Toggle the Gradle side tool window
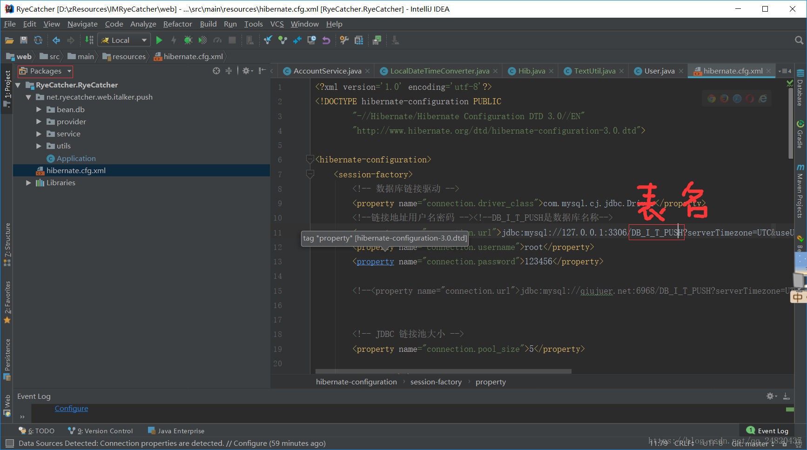807x450 pixels. (x=800, y=134)
